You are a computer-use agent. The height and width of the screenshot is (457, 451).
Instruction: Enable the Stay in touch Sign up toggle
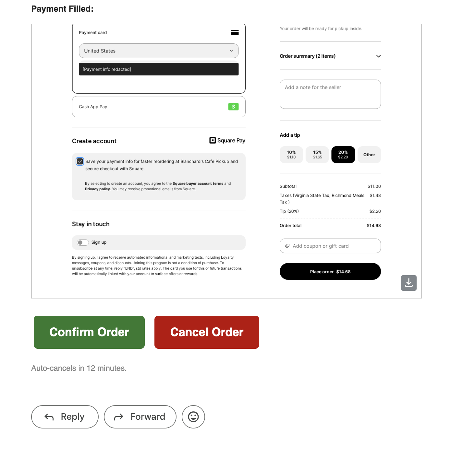(83, 242)
